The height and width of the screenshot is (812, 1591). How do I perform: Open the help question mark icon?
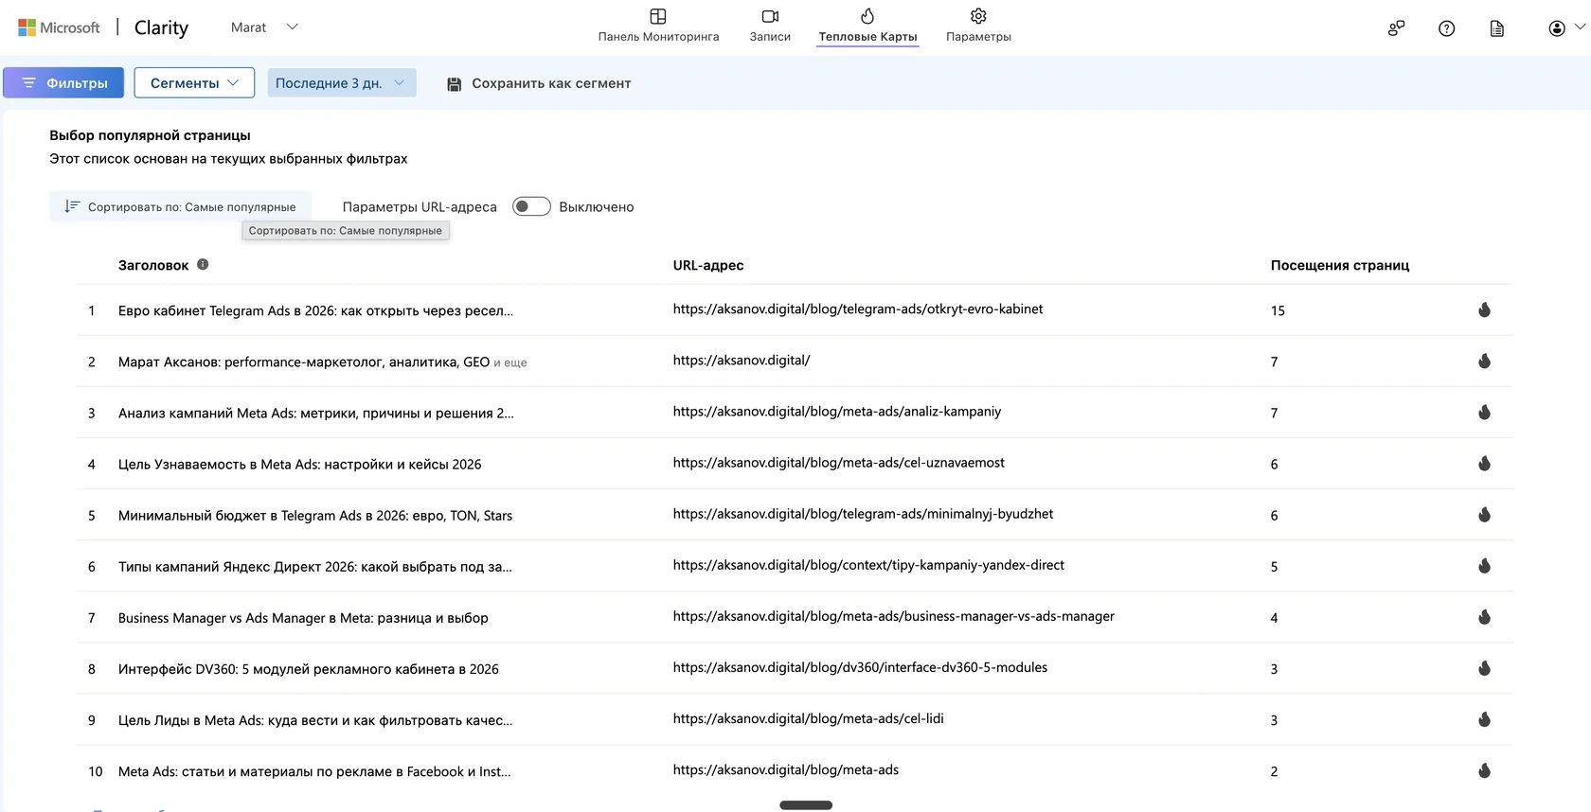(x=1446, y=28)
